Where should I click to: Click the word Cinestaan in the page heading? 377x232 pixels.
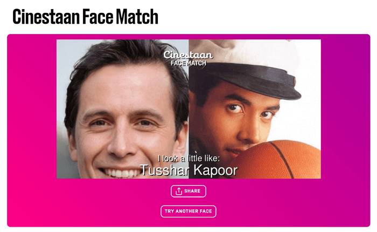tap(46, 17)
